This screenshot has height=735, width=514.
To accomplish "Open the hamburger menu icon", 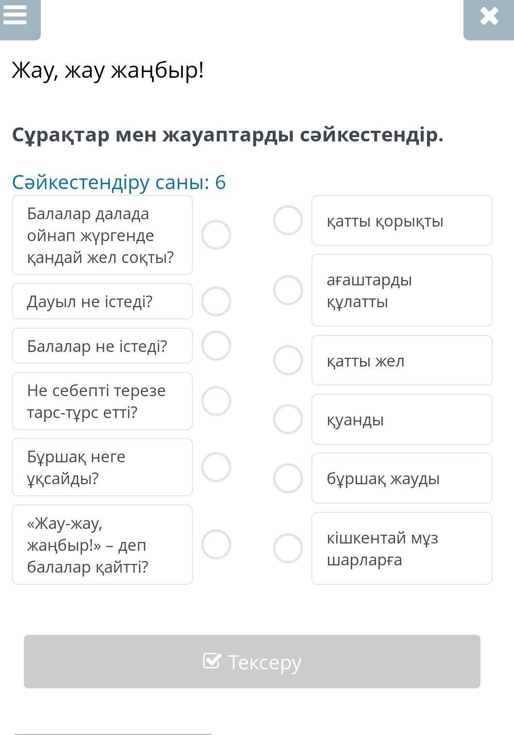I will pyautogui.click(x=16, y=15).
